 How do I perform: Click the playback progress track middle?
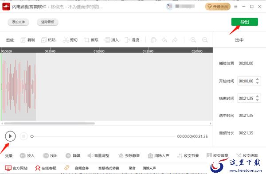coord(104,136)
